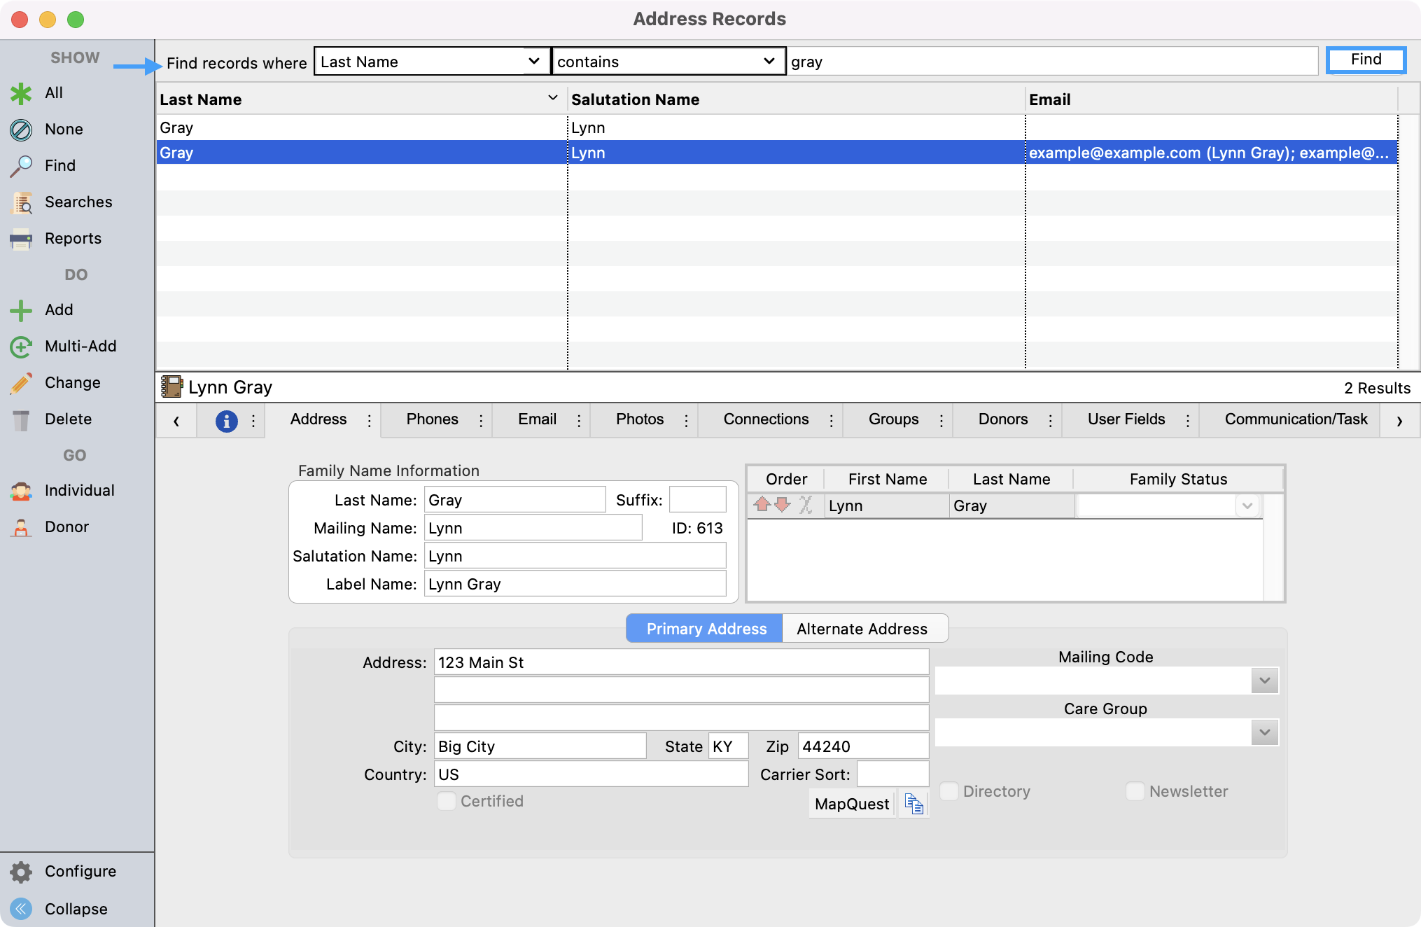Screen dimensions: 1421x927
Task: Check the Directory checkbox
Action: click(x=949, y=791)
